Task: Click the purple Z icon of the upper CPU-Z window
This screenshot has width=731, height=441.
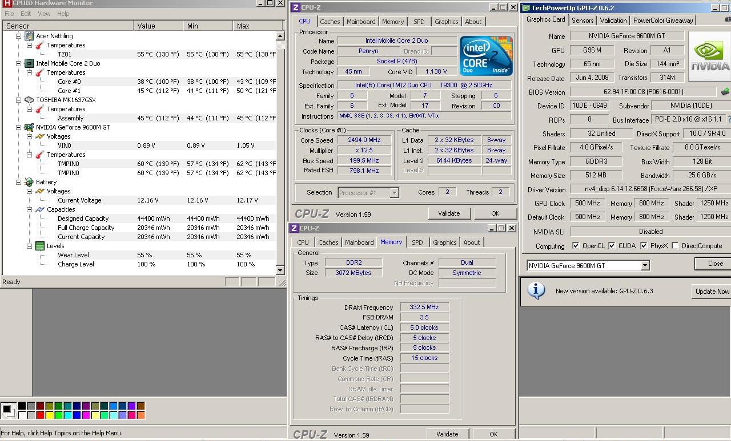Action: (295, 7)
